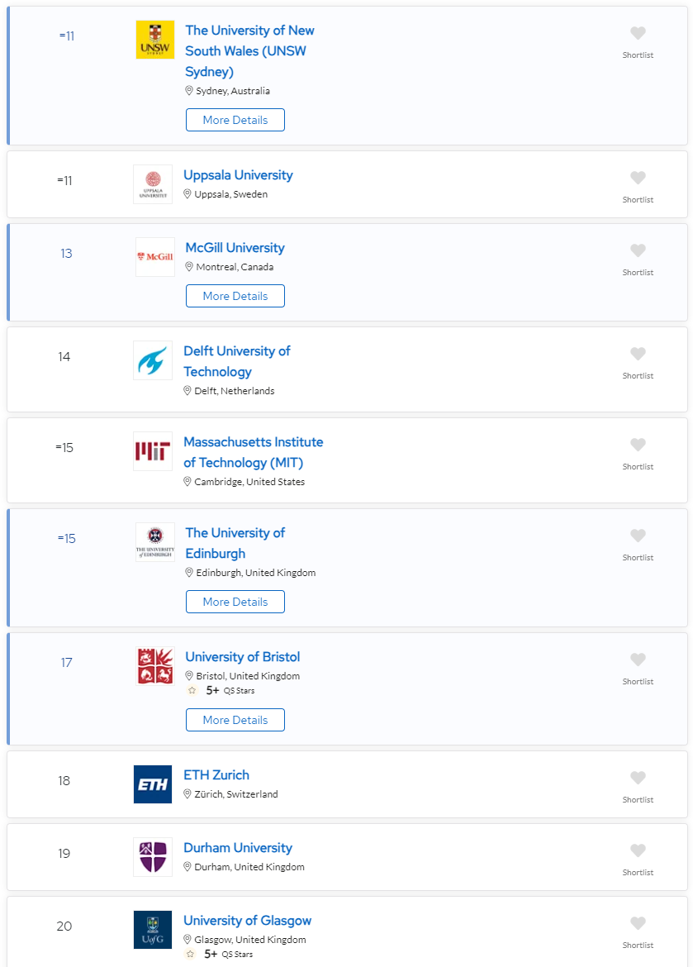
Task: Click the MIT shortlist heart icon
Action: coord(638,445)
